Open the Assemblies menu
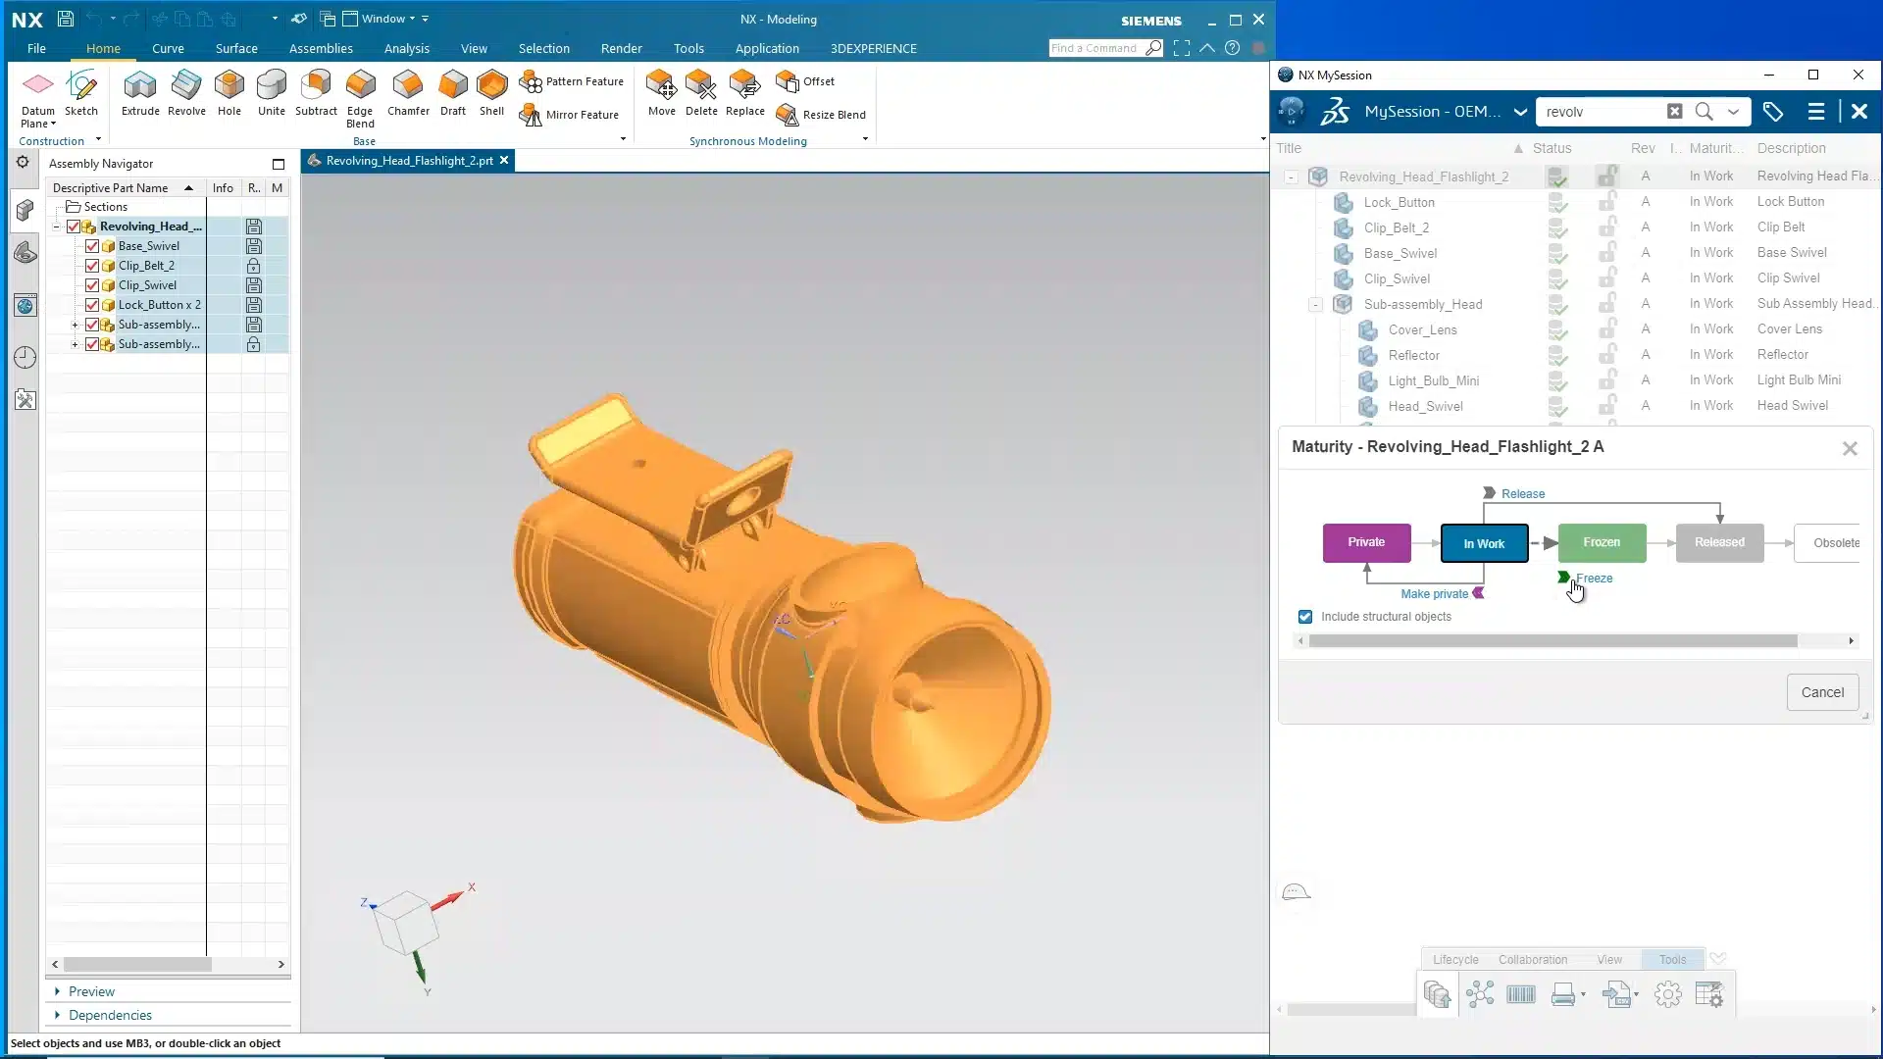1883x1059 pixels. coord(321,48)
